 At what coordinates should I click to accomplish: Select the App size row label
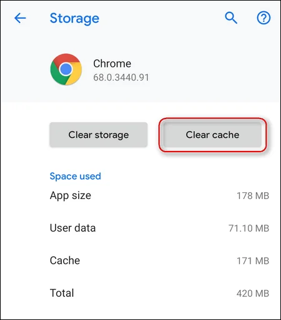71,196
